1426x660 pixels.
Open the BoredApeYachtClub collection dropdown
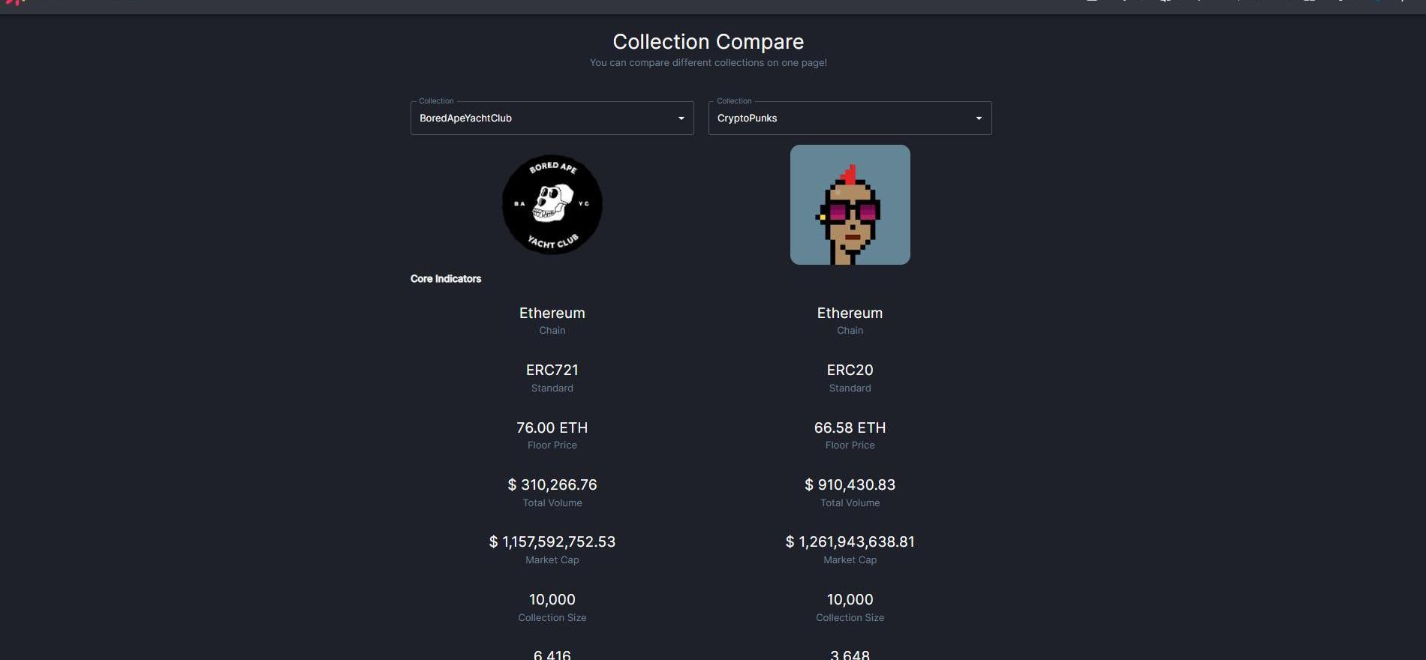click(x=540, y=118)
